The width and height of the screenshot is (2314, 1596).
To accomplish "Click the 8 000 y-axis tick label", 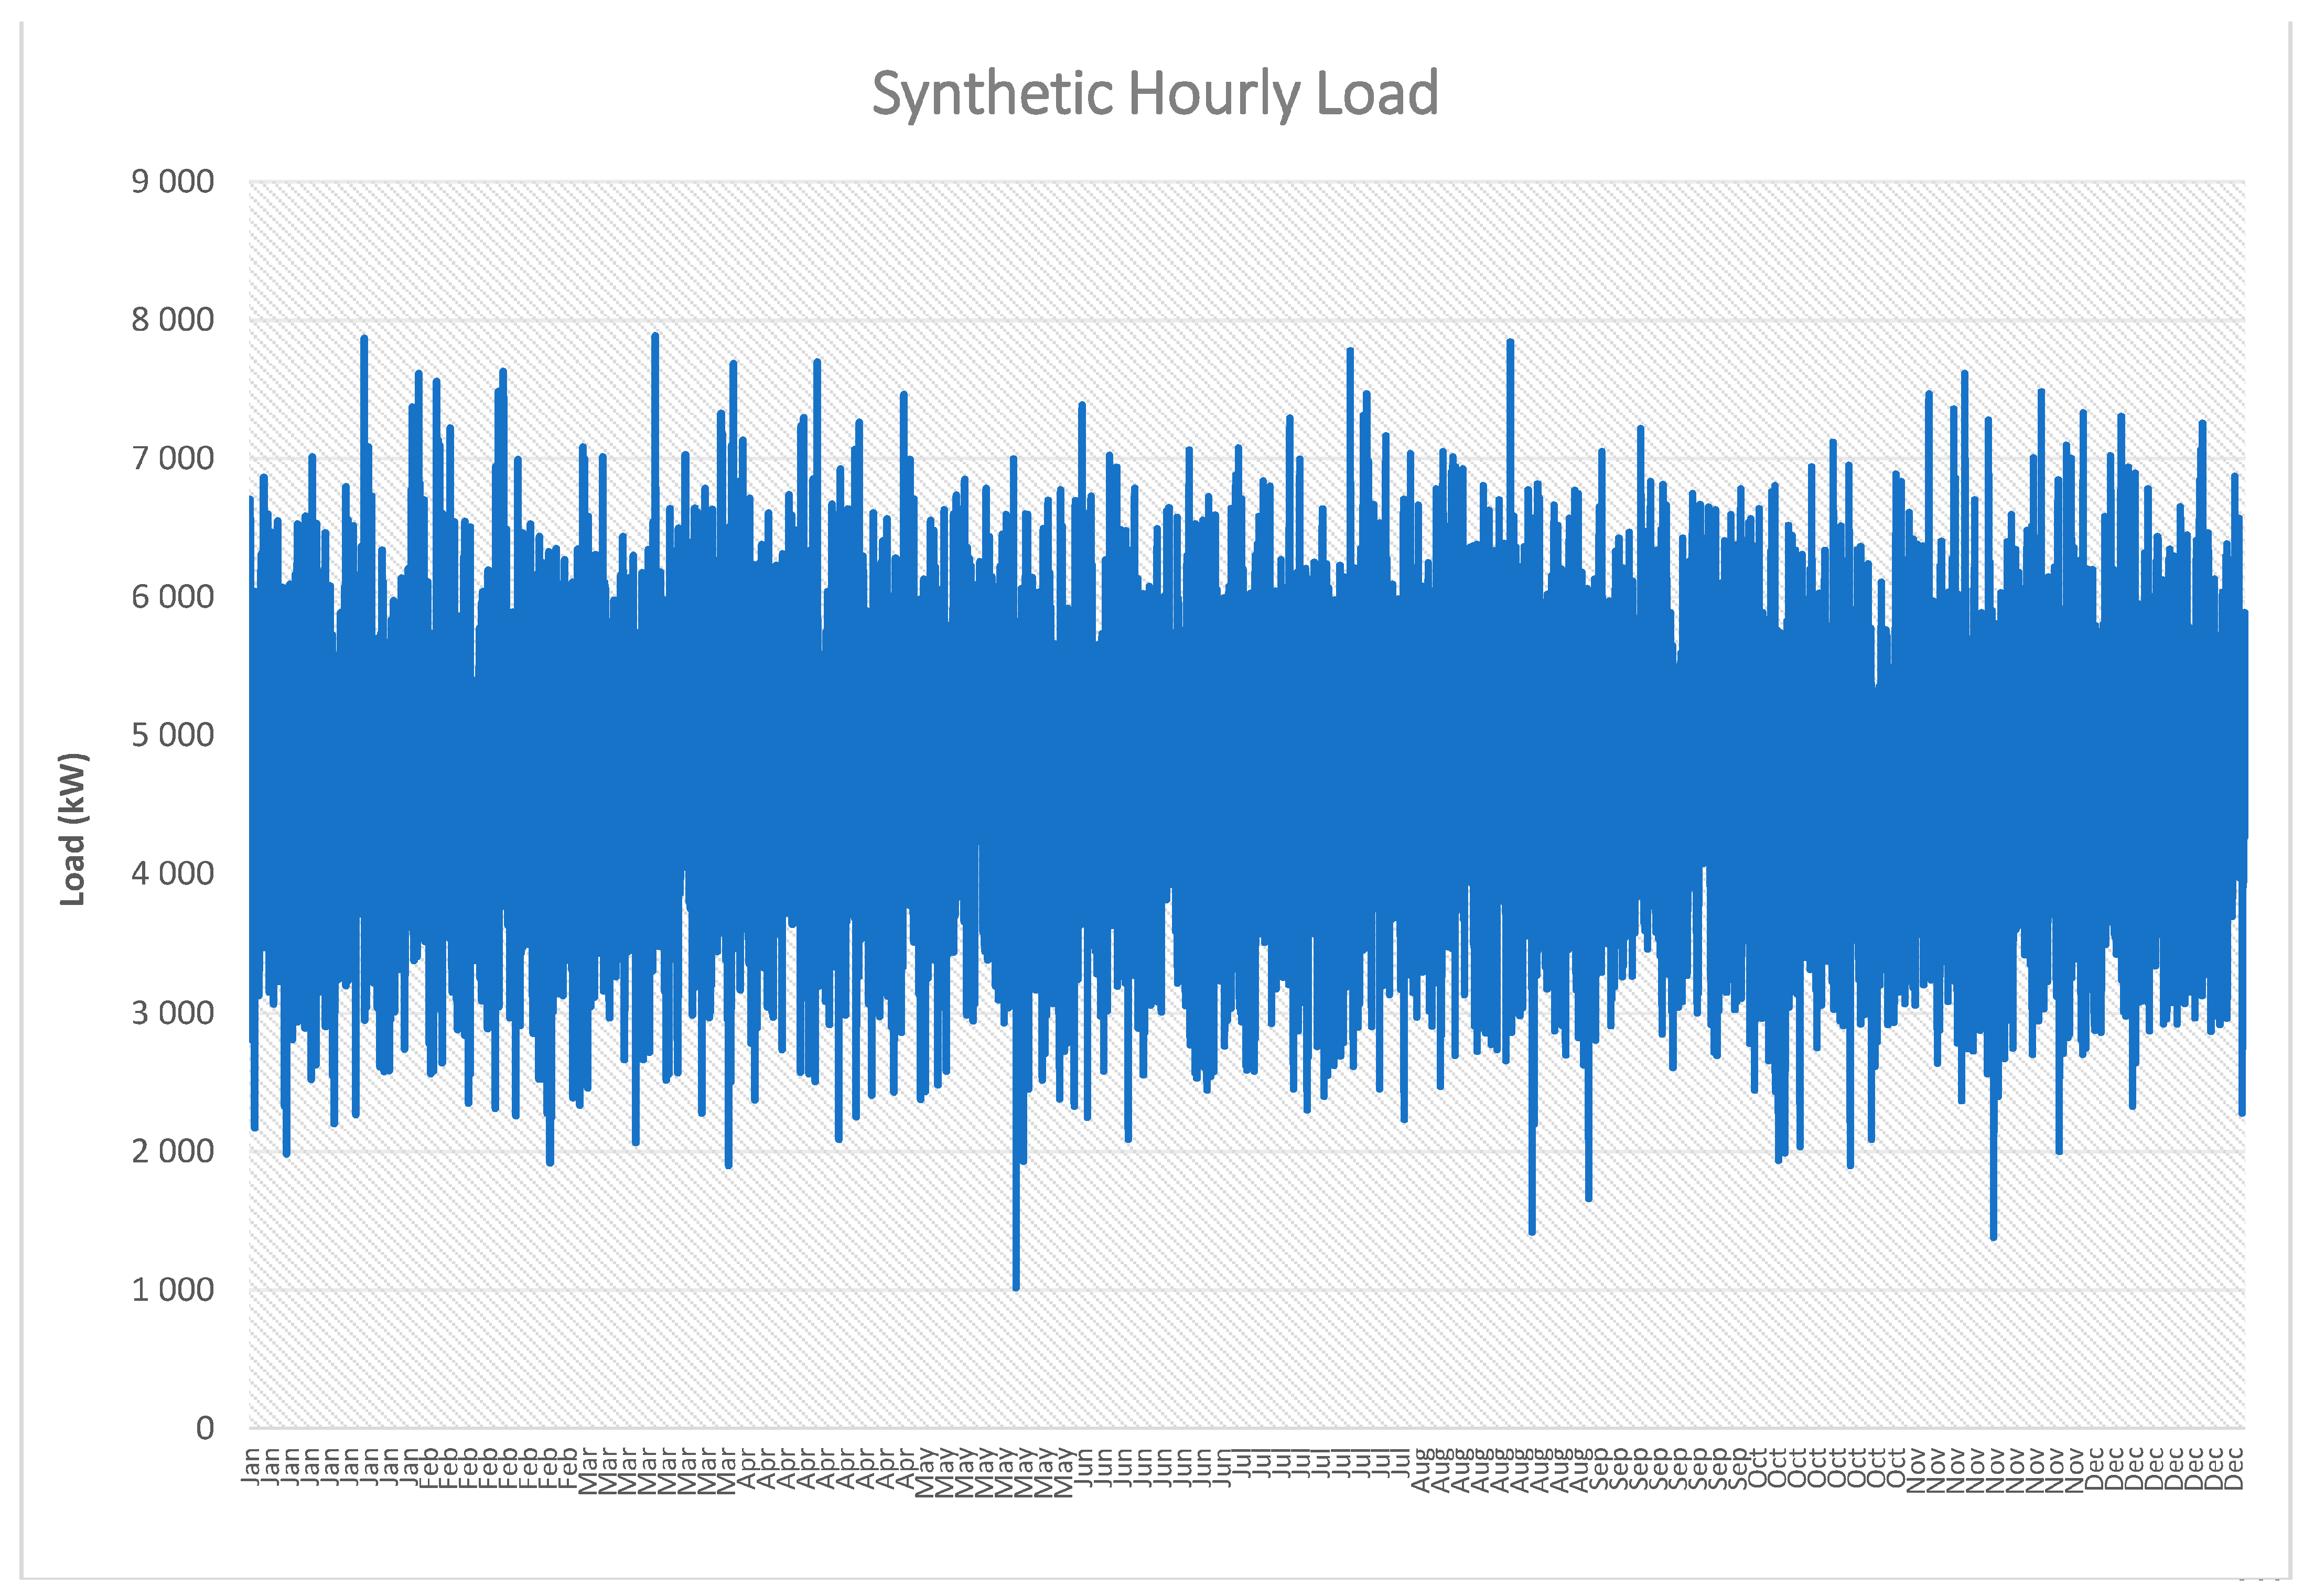I will pos(172,320).
